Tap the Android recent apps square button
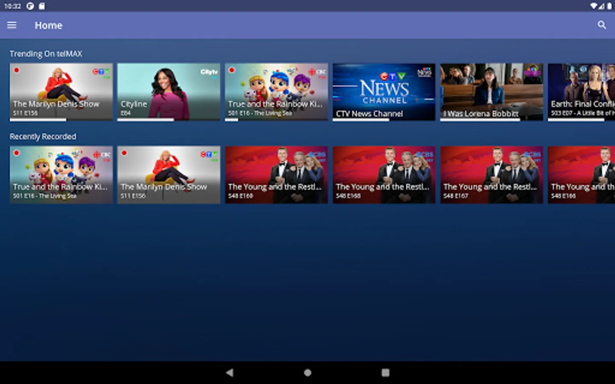The width and height of the screenshot is (615, 384). coord(385,372)
